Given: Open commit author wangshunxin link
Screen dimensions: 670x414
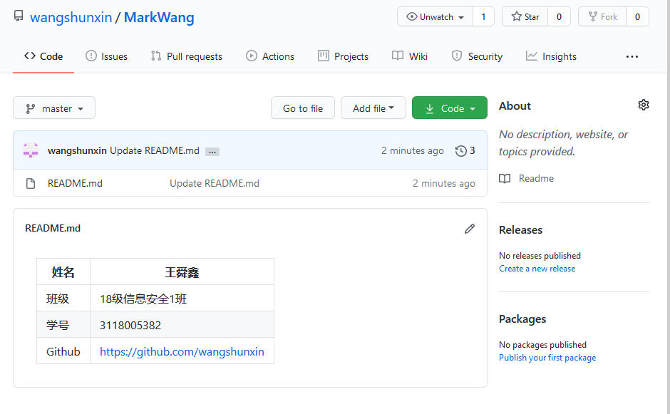Looking at the screenshot, I should coord(77,151).
